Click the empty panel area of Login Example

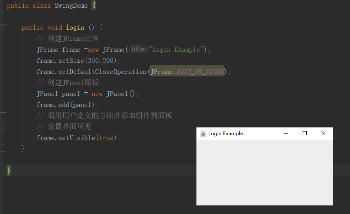tap(265, 172)
